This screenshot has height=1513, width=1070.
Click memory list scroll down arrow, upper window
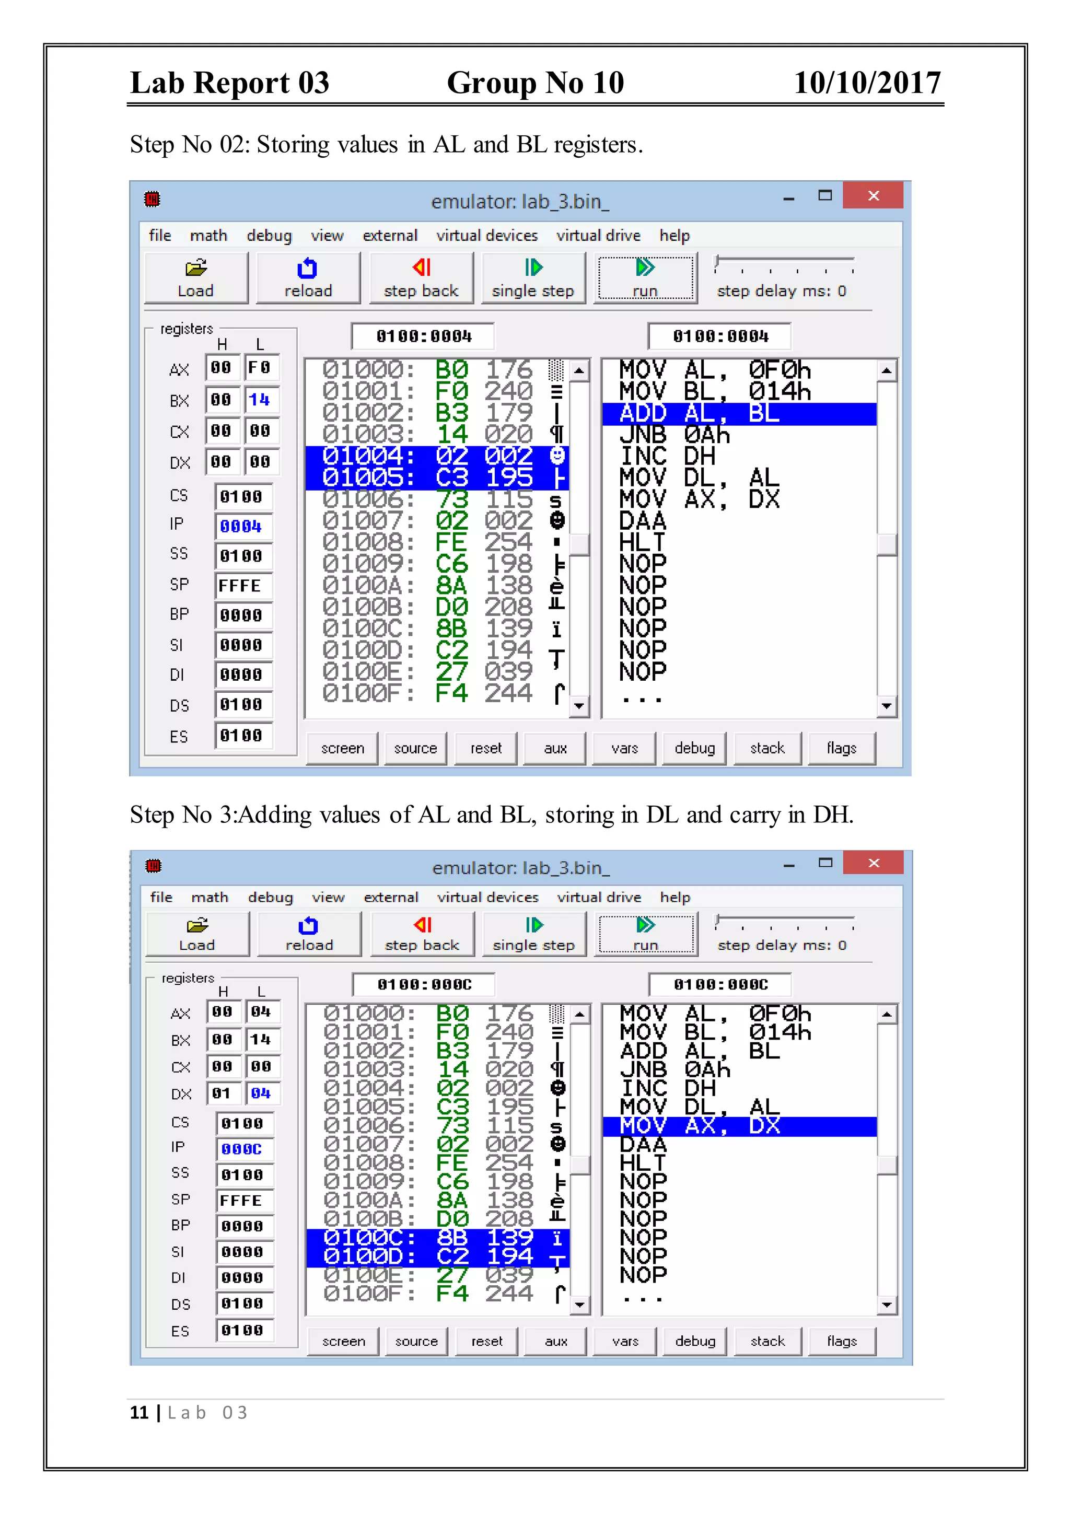(x=579, y=706)
